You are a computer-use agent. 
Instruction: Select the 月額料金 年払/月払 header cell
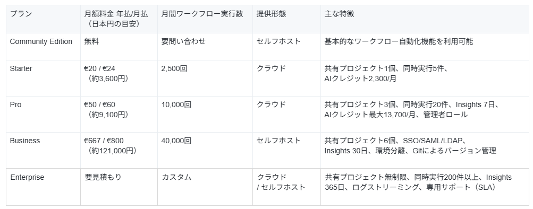click(x=119, y=19)
